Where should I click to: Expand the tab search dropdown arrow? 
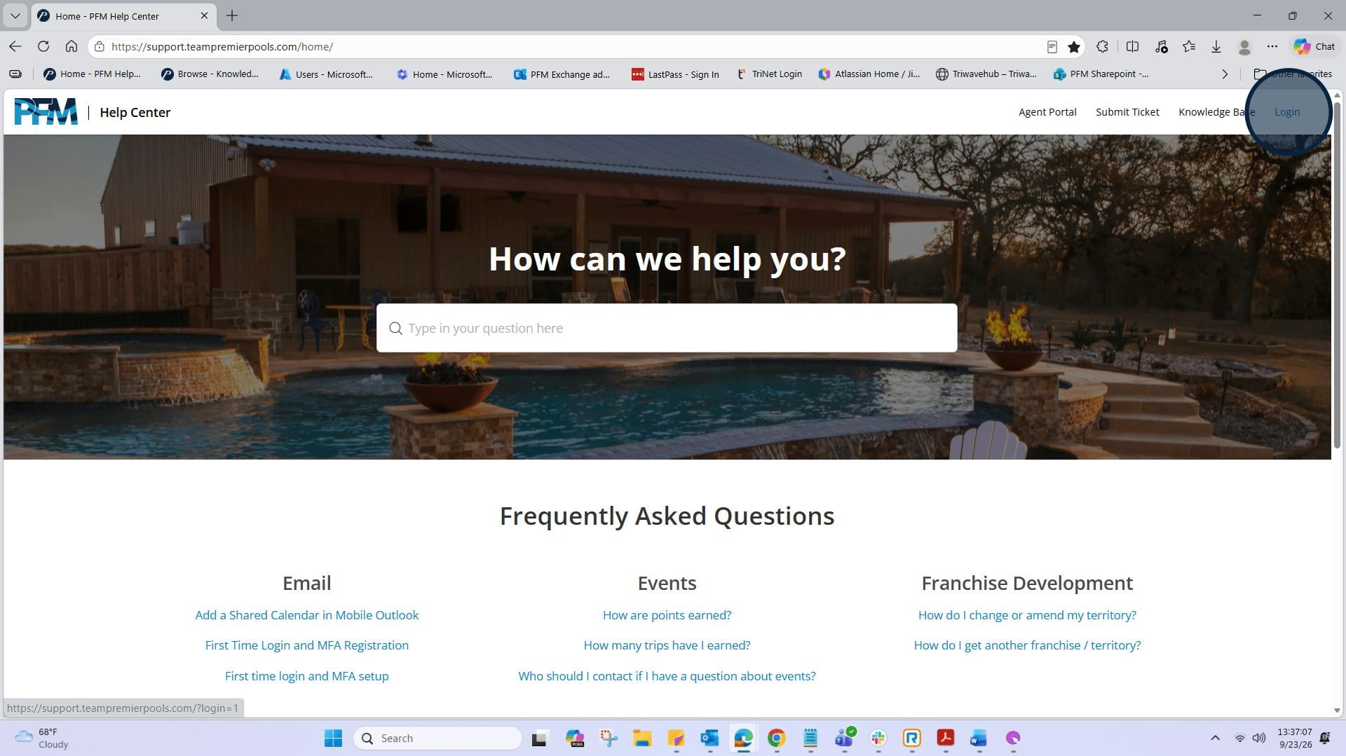[15, 15]
